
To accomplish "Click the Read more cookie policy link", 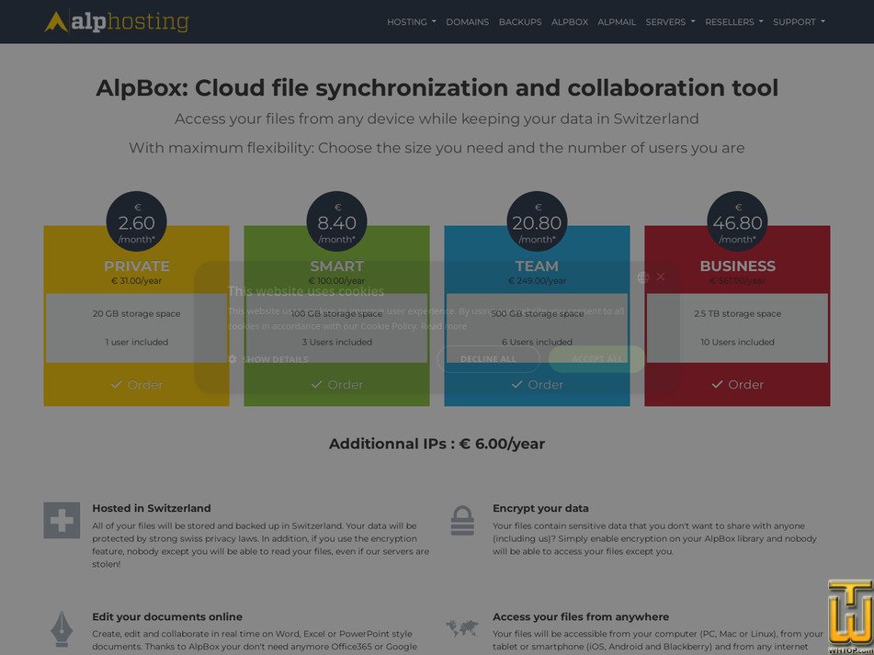I will tap(444, 326).
